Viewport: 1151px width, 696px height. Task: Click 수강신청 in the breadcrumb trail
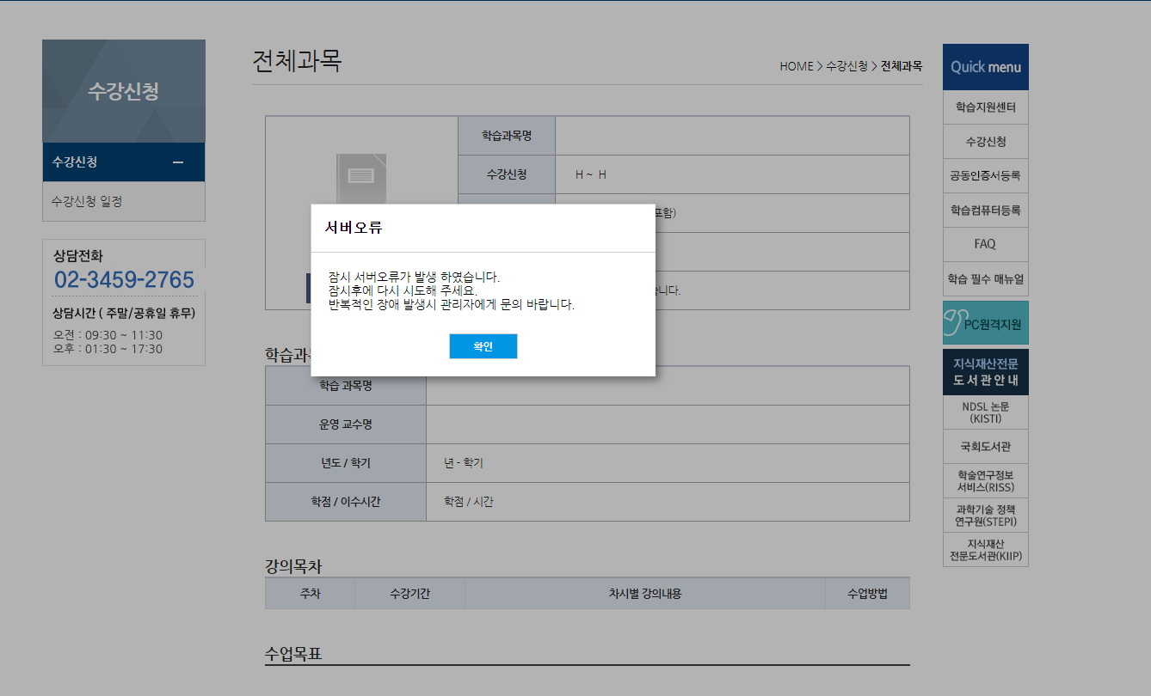tap(846, 65)
